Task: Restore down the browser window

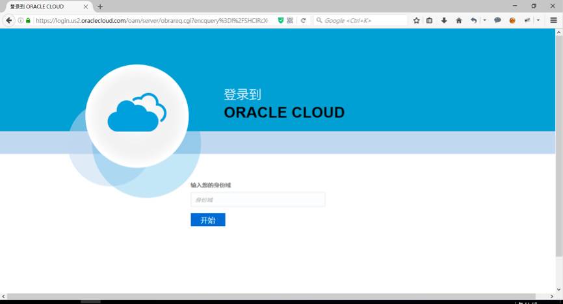Action: click(534, 6)
